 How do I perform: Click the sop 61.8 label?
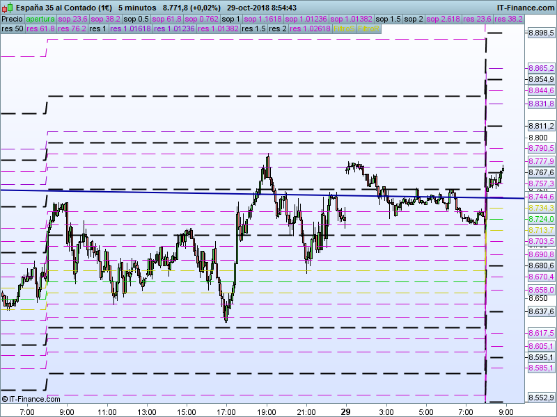[167, 19]
